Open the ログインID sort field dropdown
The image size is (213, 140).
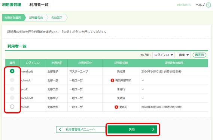pyautogui.click(x=164, y=55)
